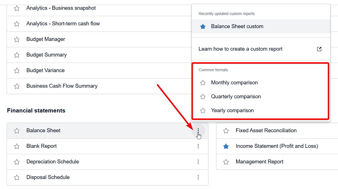Open the Business Cash Flow Summary report

(62, 86)
